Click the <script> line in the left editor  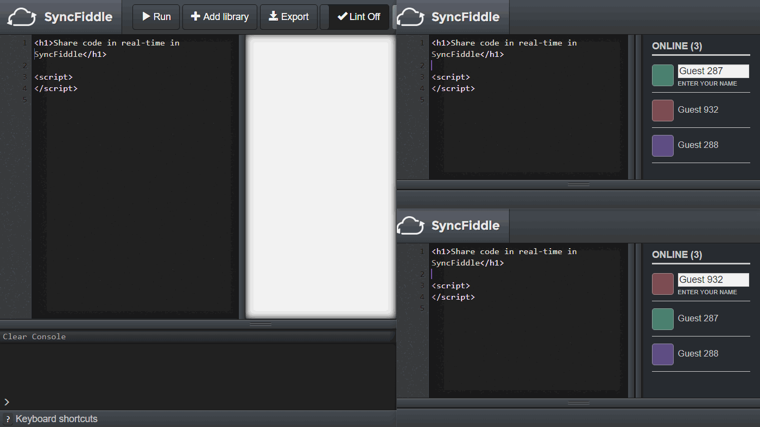click(x=53, y=77)
